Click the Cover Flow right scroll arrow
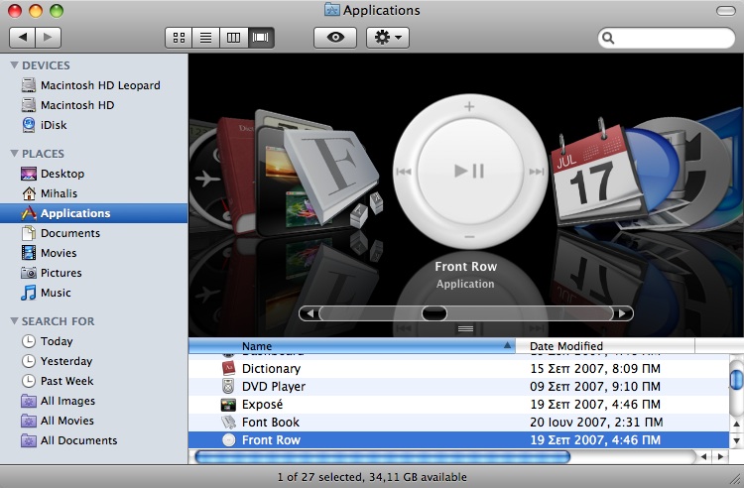The image size is (744, 488). pyautogui.click(x=622, y=313)
